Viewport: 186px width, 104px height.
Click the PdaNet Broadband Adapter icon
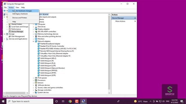tap(39, 44)
